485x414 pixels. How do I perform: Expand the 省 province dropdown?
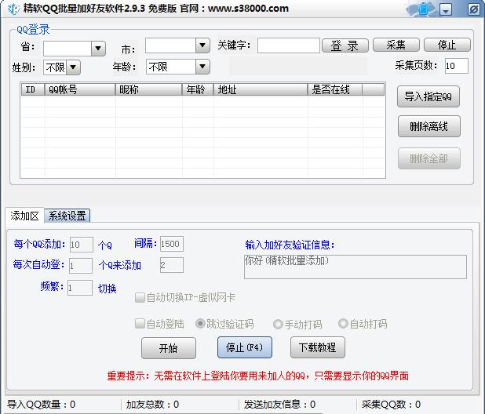[97, 49]
